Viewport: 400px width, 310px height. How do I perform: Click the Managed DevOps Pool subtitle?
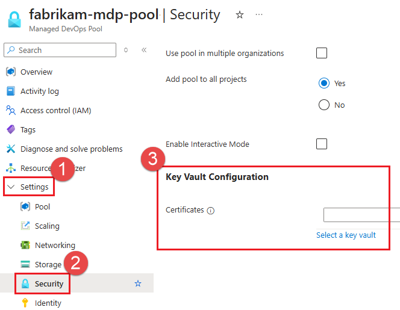(66, 29)
